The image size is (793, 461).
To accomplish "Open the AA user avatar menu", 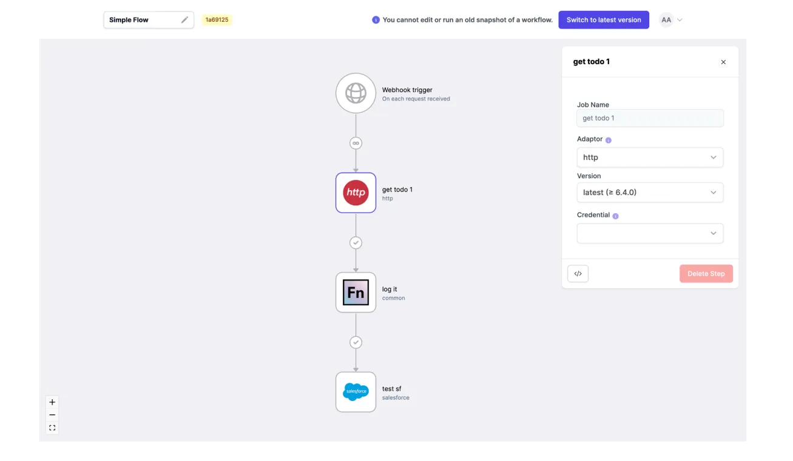I will (666, 20).
